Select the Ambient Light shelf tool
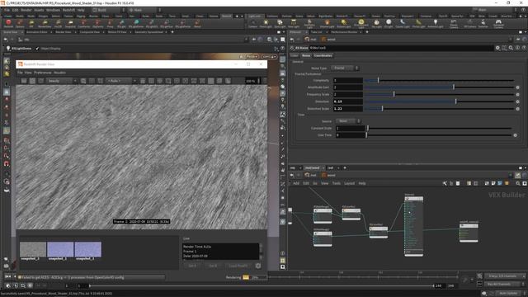The width and height of the screenshot is (528, 297). point(436,23)
